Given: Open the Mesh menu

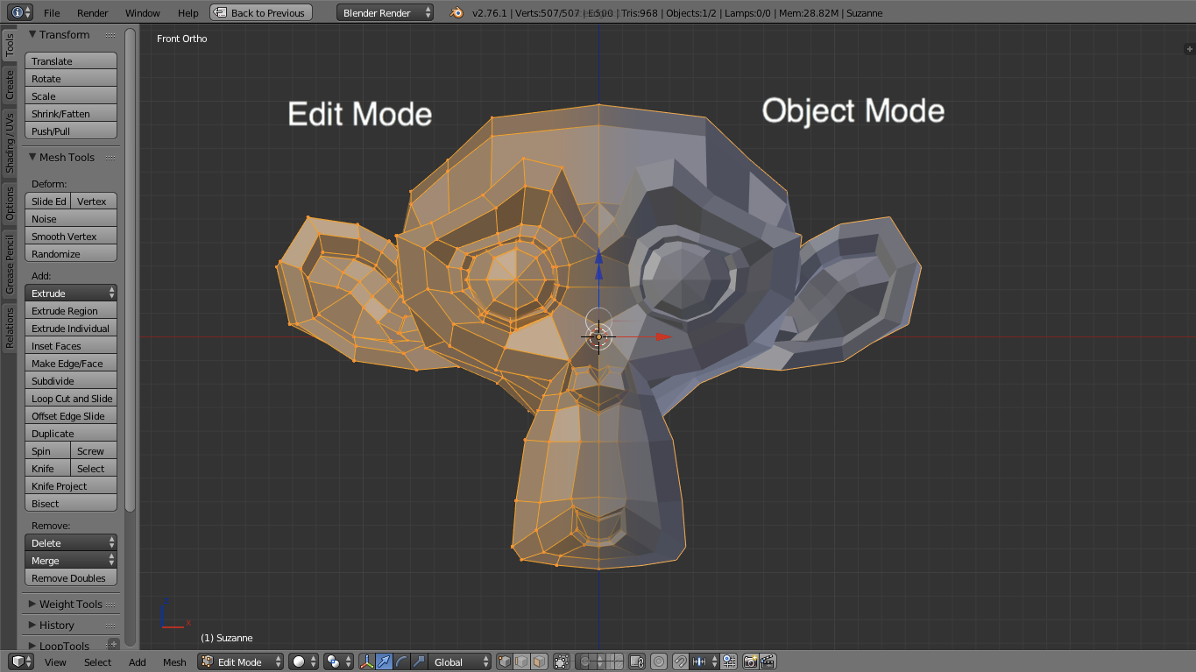Looking at the screenshot, I should point(174,662).
